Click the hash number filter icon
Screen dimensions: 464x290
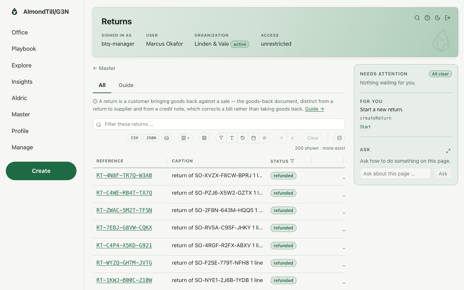pos(265,138)
